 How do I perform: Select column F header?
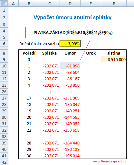coord(114,4)
